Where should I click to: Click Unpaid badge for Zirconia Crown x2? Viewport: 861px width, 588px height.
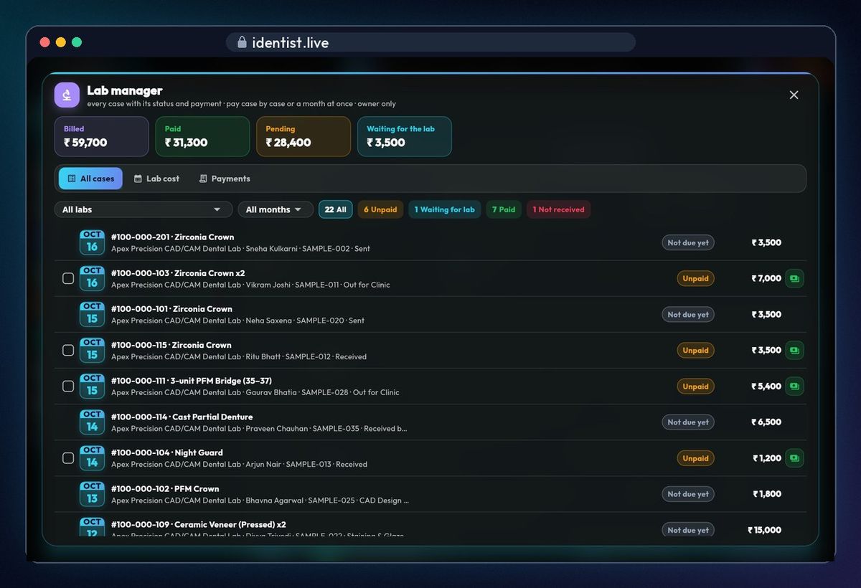point(695,278)
